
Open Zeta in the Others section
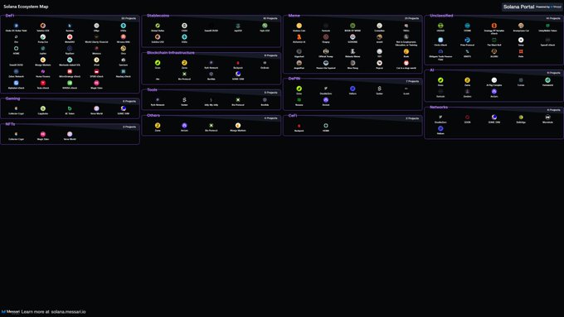tap(158, 125)
